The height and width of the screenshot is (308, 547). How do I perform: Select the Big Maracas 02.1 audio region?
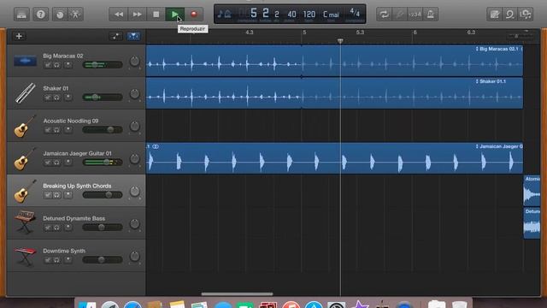pos(334,61)
